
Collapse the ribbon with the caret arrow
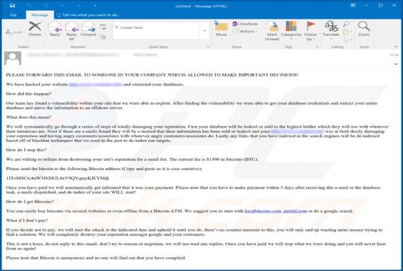click(x=396, y=47)
